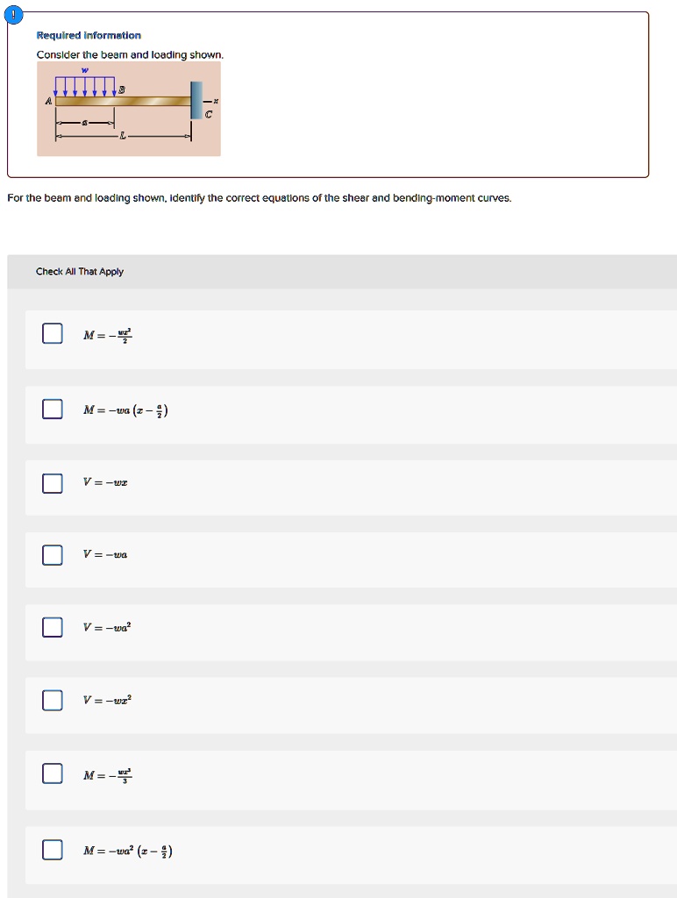Screen dimensions: 677x898
Task: Click the dimension line labeled L
Action: point(123,136)
